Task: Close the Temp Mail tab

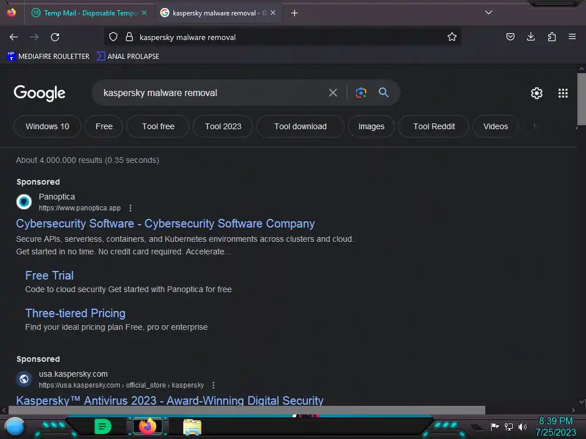Action: [x=144, y=13]
